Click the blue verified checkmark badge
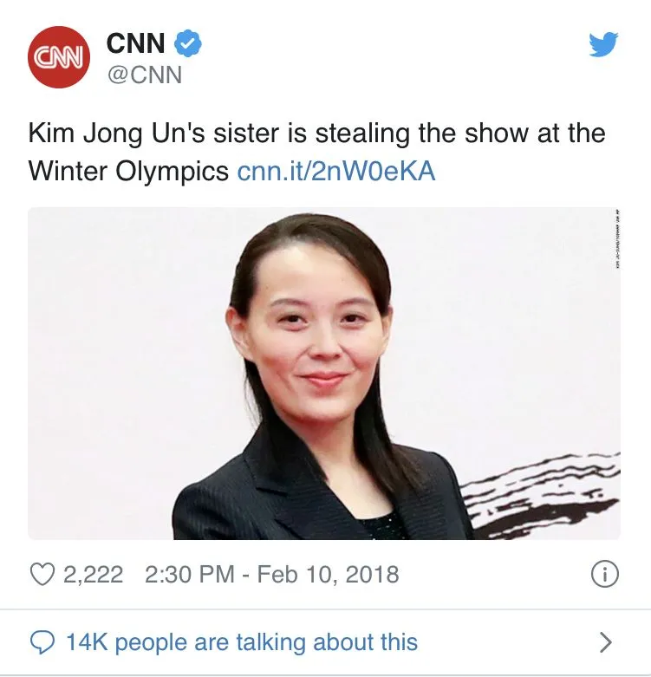 coord(187,43)
